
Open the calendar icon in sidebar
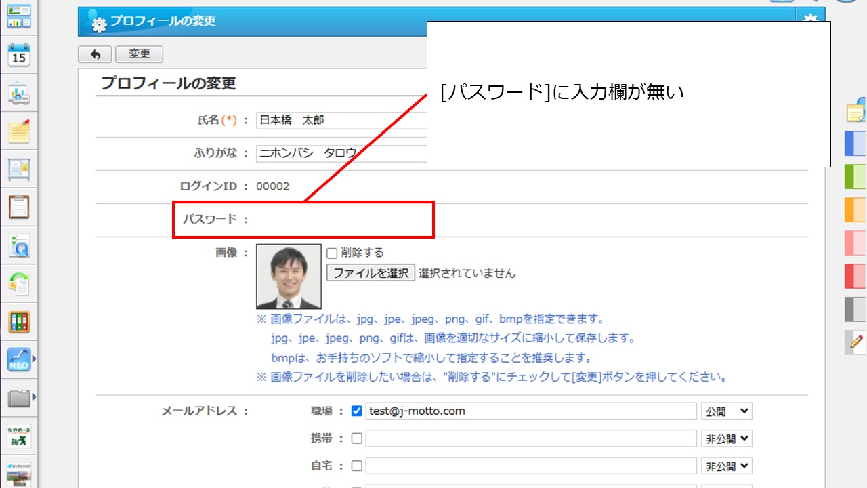[19, 54]
